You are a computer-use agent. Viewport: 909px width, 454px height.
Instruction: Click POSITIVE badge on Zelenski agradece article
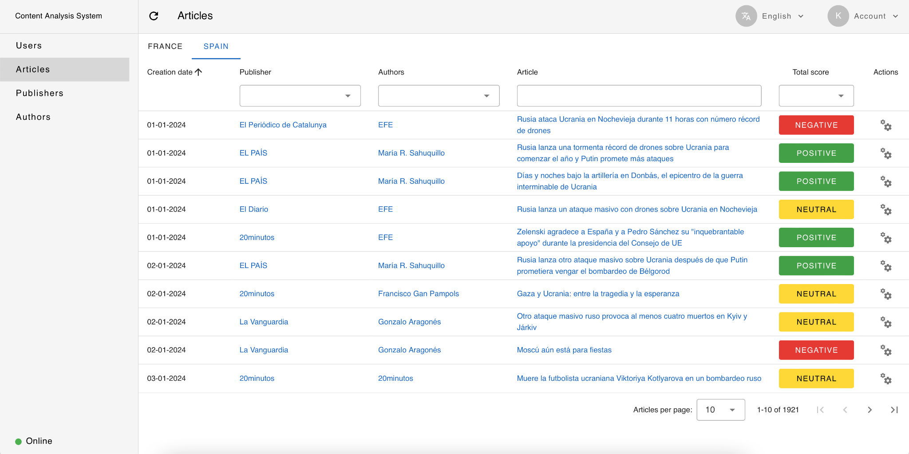tap(816, 237)
